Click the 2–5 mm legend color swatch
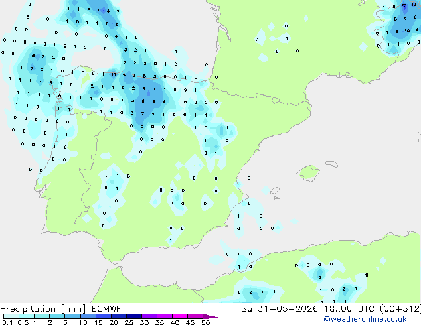This screenshot has height=325, width=421. tap(57, 316)
